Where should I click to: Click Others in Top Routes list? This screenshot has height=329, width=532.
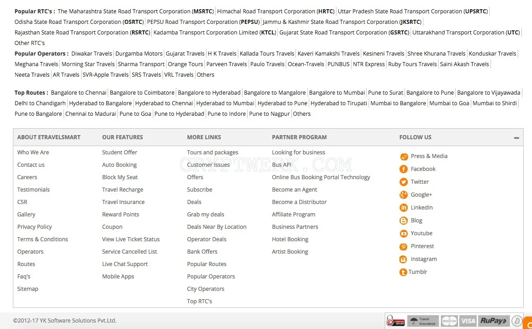(x=301, y=113)
